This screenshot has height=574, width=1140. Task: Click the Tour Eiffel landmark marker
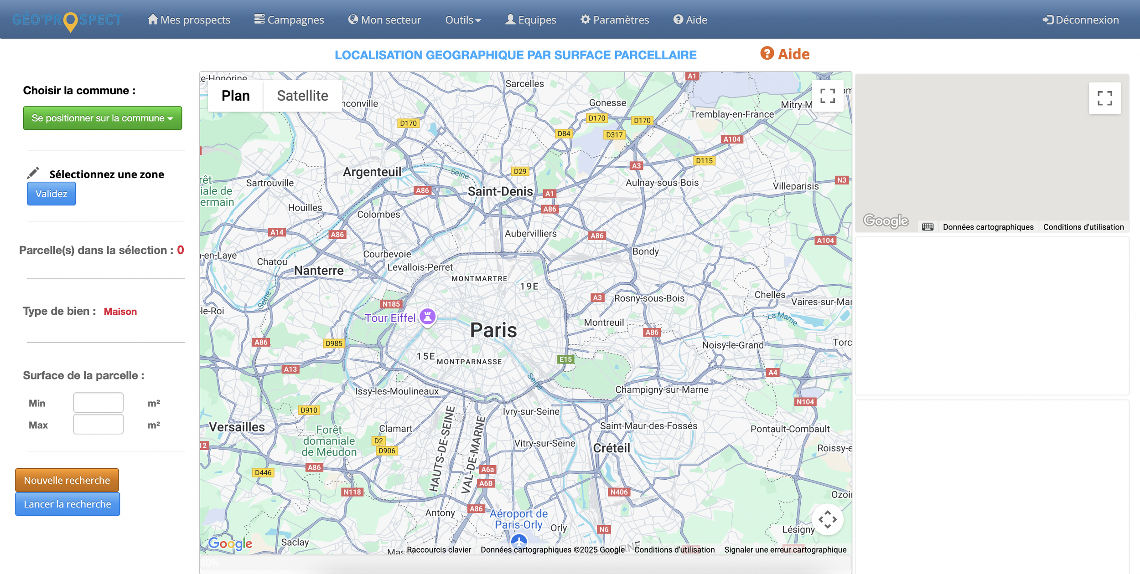(x=427, y=317)
